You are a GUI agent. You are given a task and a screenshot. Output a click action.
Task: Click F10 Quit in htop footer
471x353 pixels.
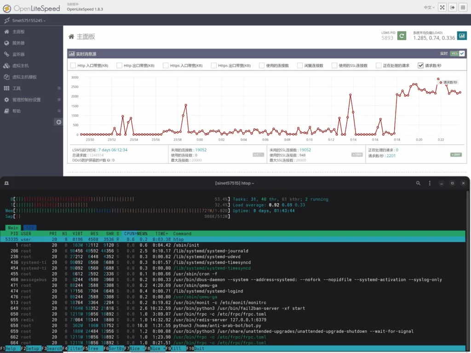(195, 349)
